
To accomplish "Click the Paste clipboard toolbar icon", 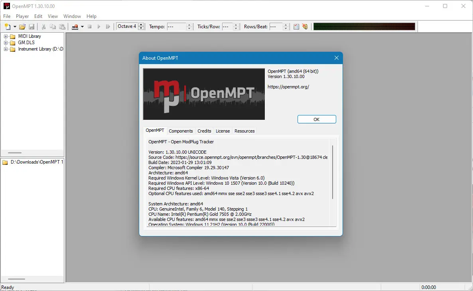I will (62, 27).
